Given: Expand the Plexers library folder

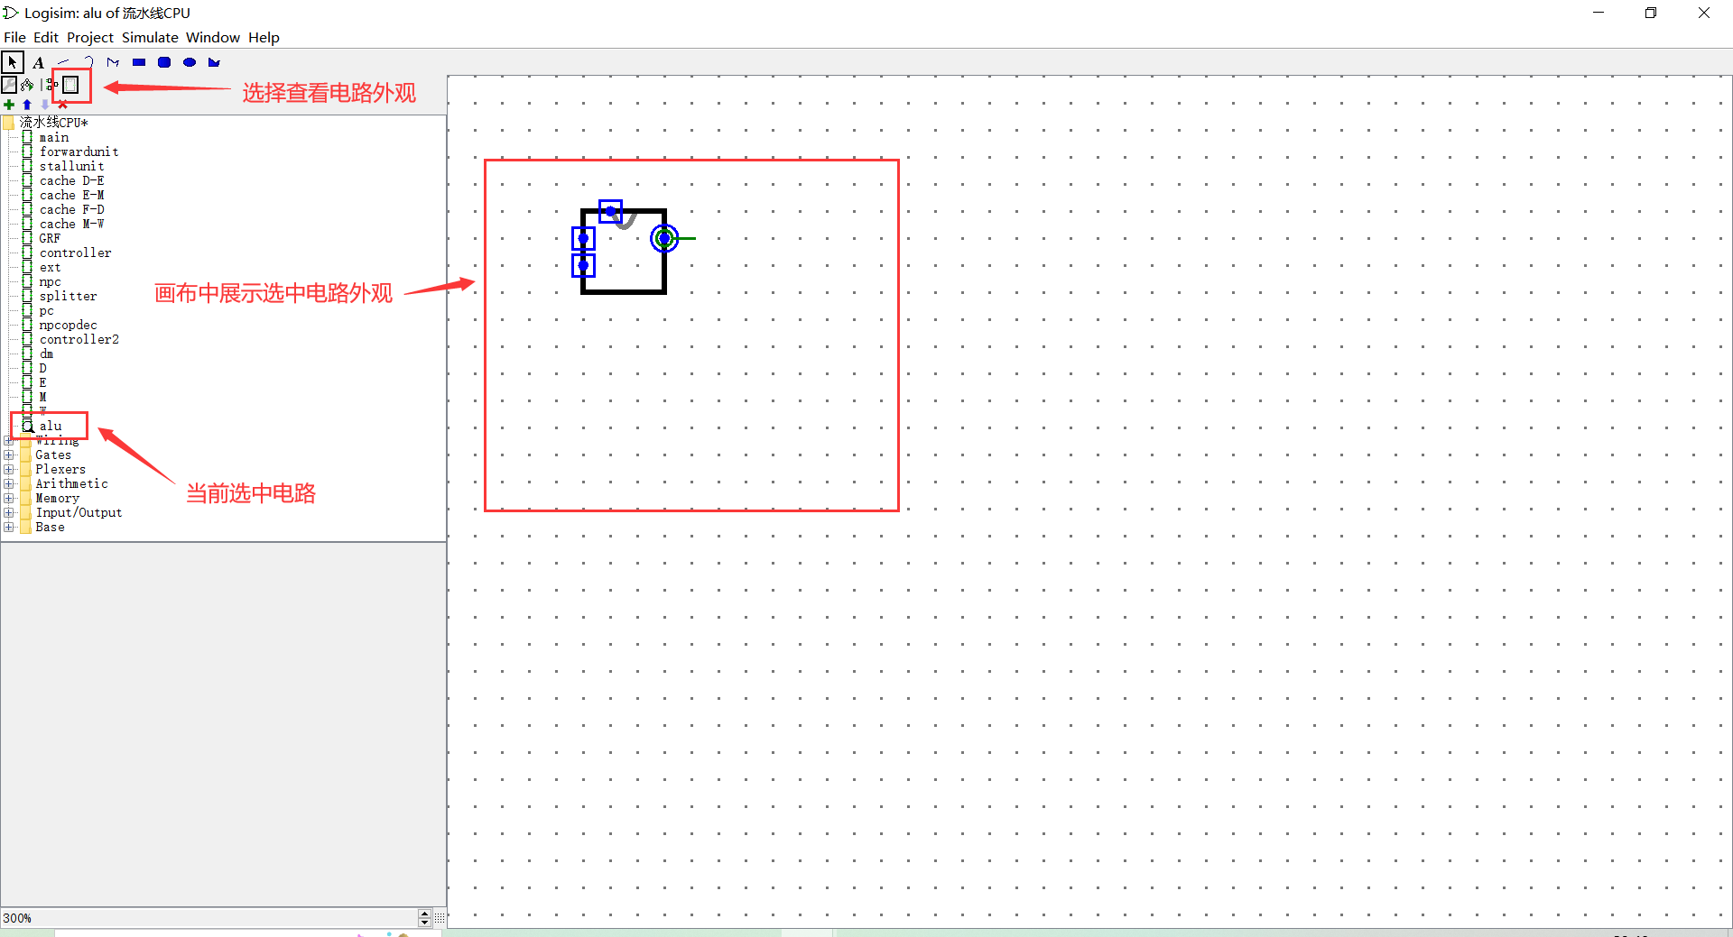Looking at the screenshot, I should [x=9, y=470].
